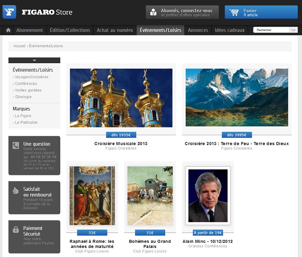302x257 pixels.
Task: Open Visites guidées sidebar link
Action: (x=28, y=90)
